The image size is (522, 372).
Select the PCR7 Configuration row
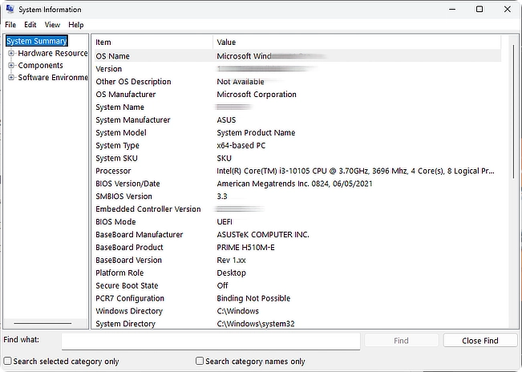[297, 298]
